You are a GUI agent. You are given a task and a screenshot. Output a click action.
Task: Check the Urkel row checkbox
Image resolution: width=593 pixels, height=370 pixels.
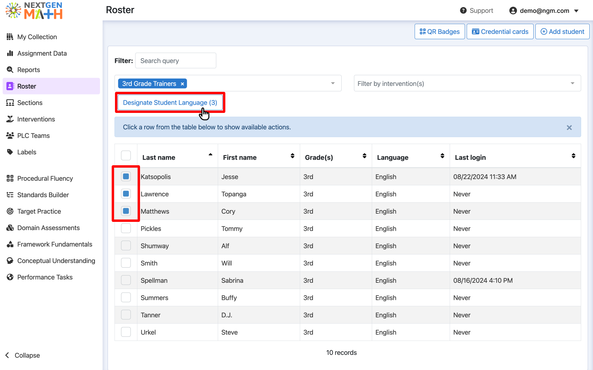tap(126, 332)
